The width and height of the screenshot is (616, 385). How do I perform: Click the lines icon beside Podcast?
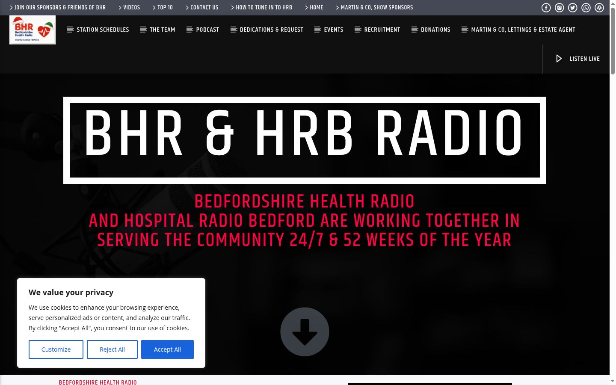pos(190,30)
